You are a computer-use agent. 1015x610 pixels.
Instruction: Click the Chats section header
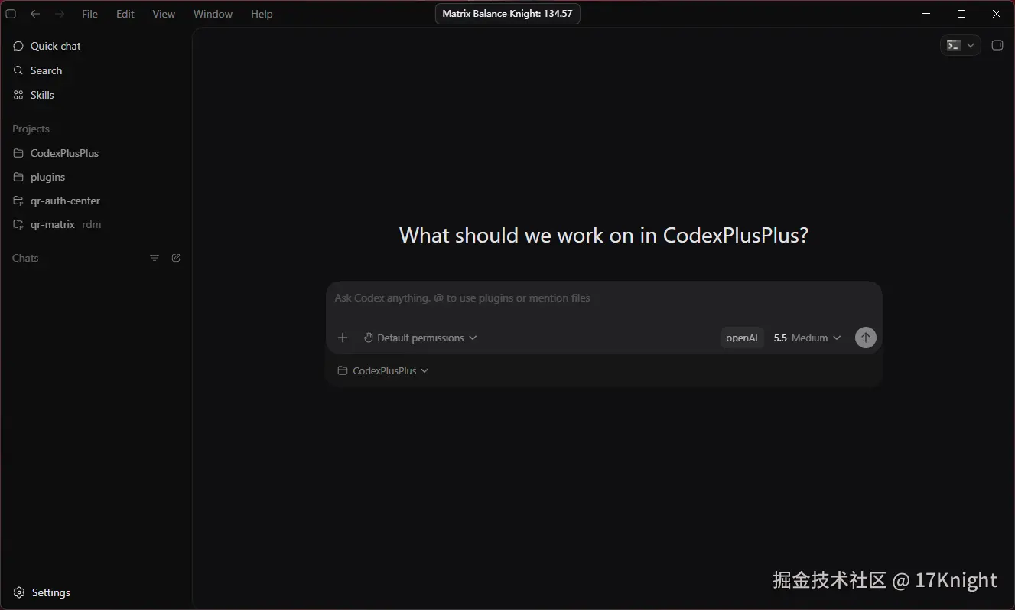(25, 258)
